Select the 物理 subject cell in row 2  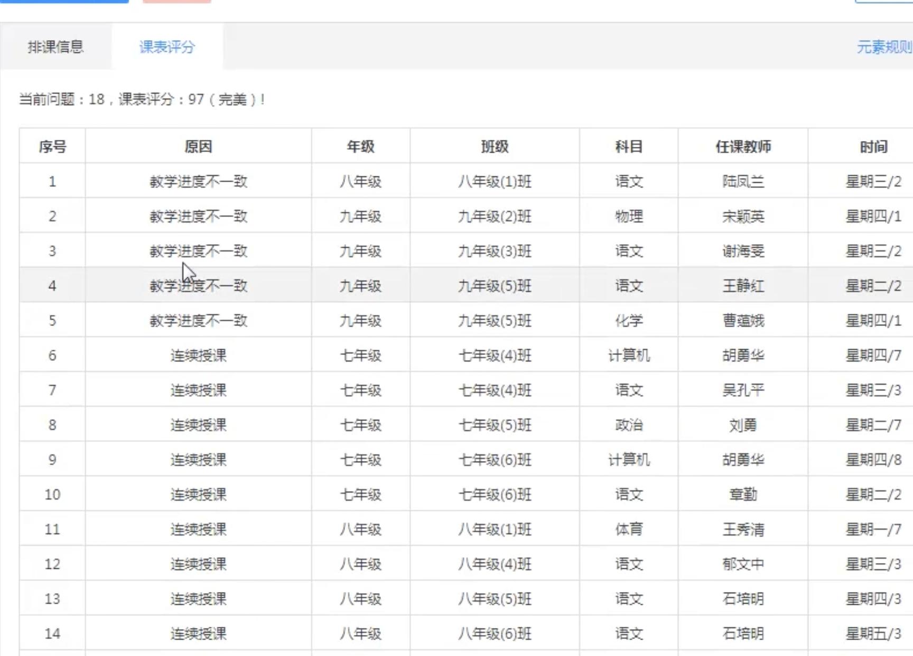coord(629,216)
